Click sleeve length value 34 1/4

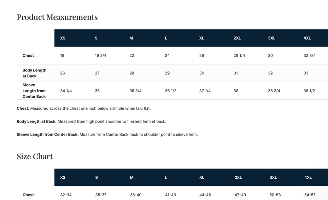click(x=66, y=91)
